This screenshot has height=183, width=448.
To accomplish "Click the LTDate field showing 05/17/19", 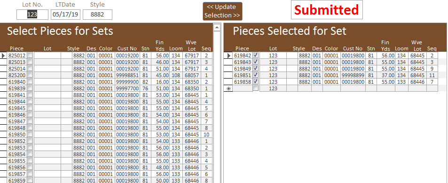I will click(66, 15).
